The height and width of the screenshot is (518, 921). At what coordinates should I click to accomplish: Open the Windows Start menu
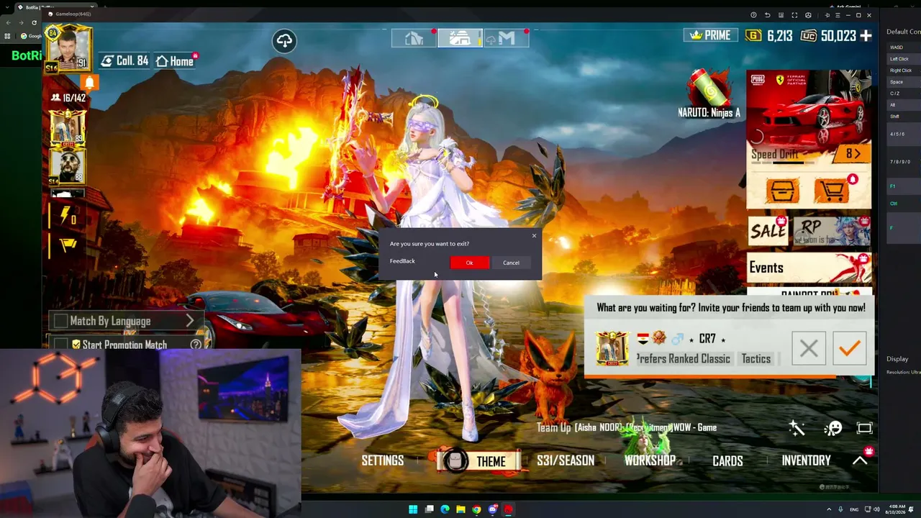pyautogui.click(x=413, y=509)
